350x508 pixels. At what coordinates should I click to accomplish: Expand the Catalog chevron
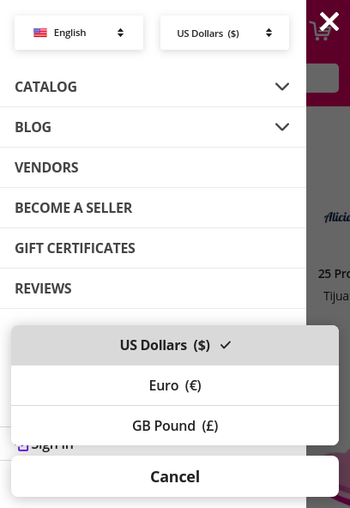(x=282, y=87)
